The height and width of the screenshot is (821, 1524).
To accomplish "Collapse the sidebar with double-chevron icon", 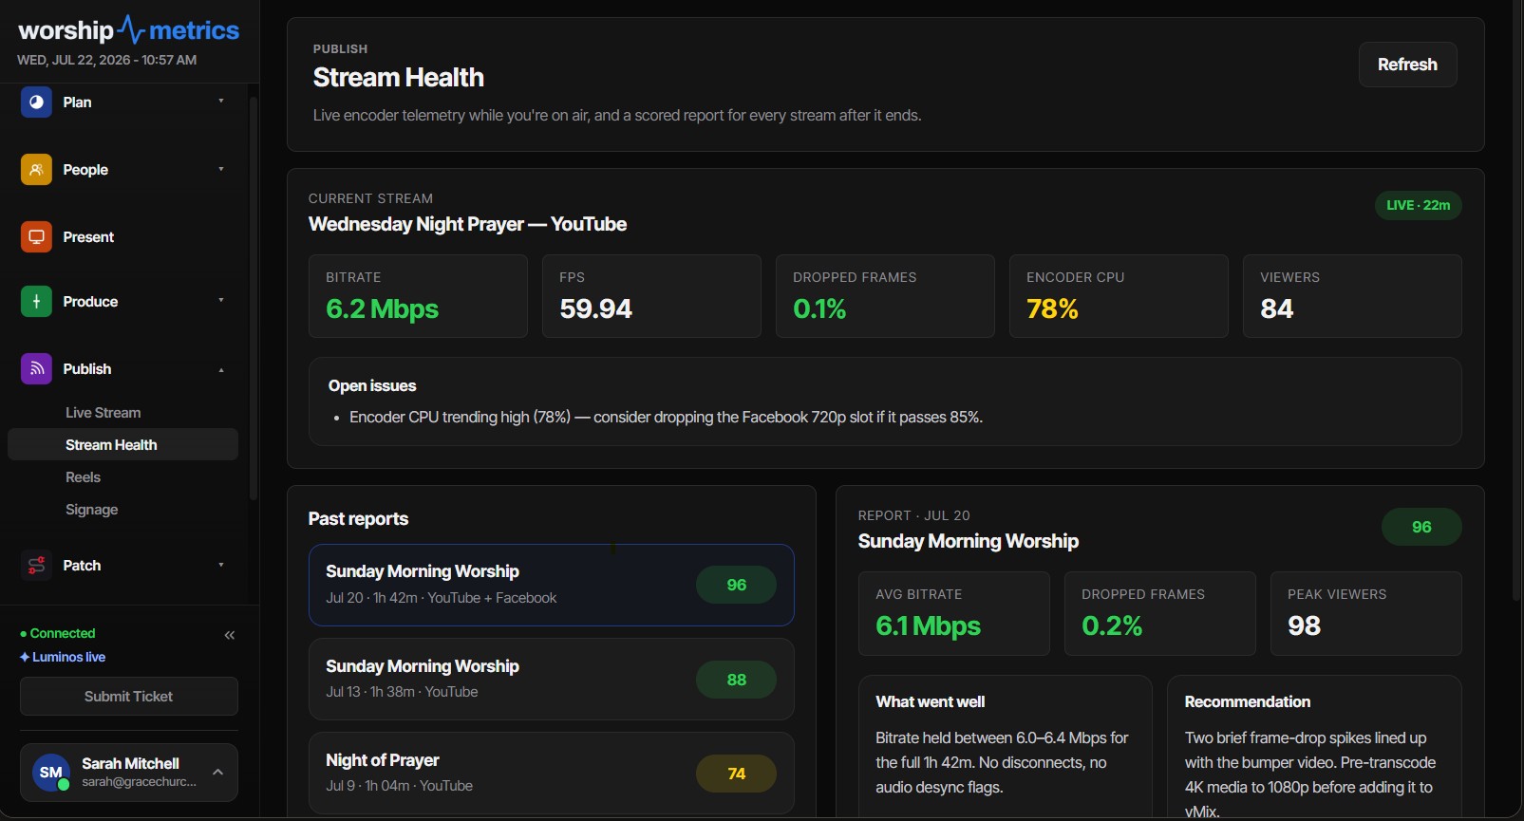I will [230, 635].
